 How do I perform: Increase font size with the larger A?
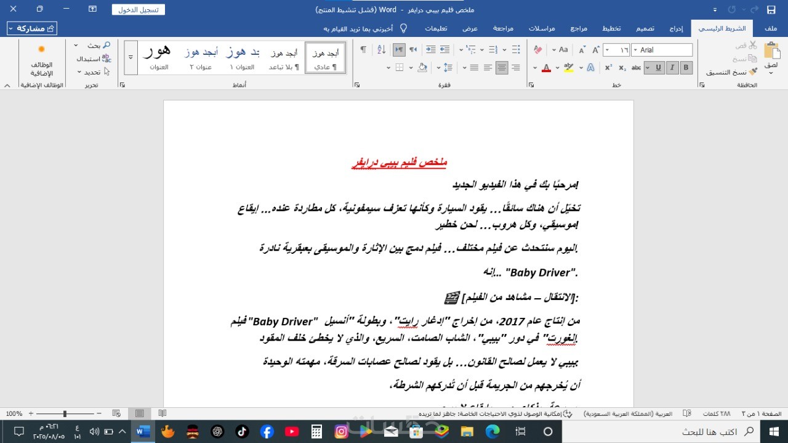pyautogui.click(x=596, y=50)
